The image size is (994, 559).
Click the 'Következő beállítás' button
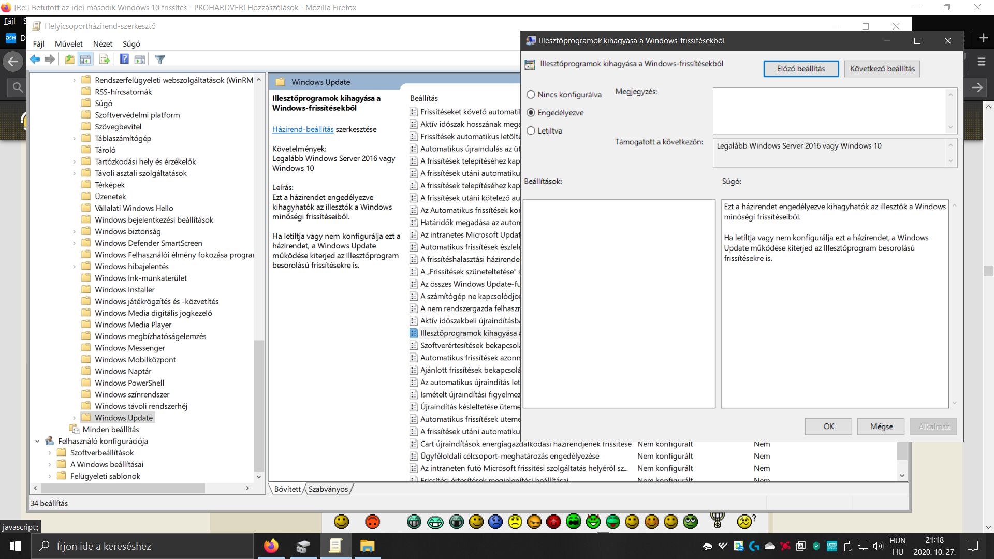click(x=882, y=69)
